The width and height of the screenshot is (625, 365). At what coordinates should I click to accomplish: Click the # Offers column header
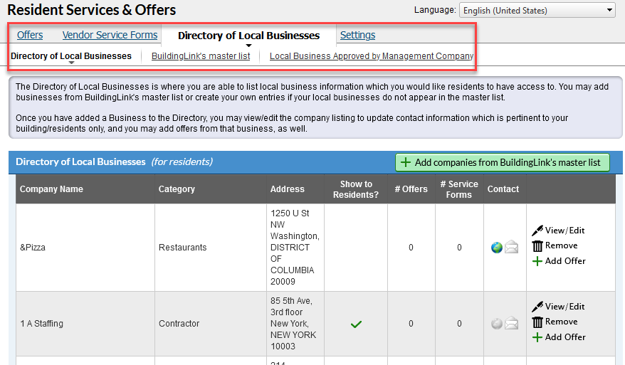[411, 189]
